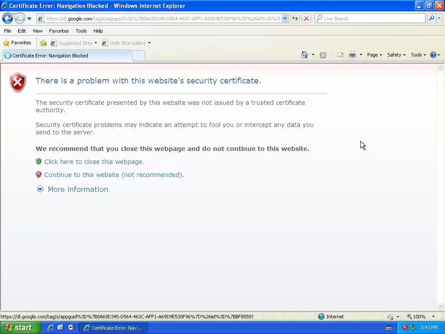The image size is (445, 334).
Task: Click the More information text link
Action: 78,190
